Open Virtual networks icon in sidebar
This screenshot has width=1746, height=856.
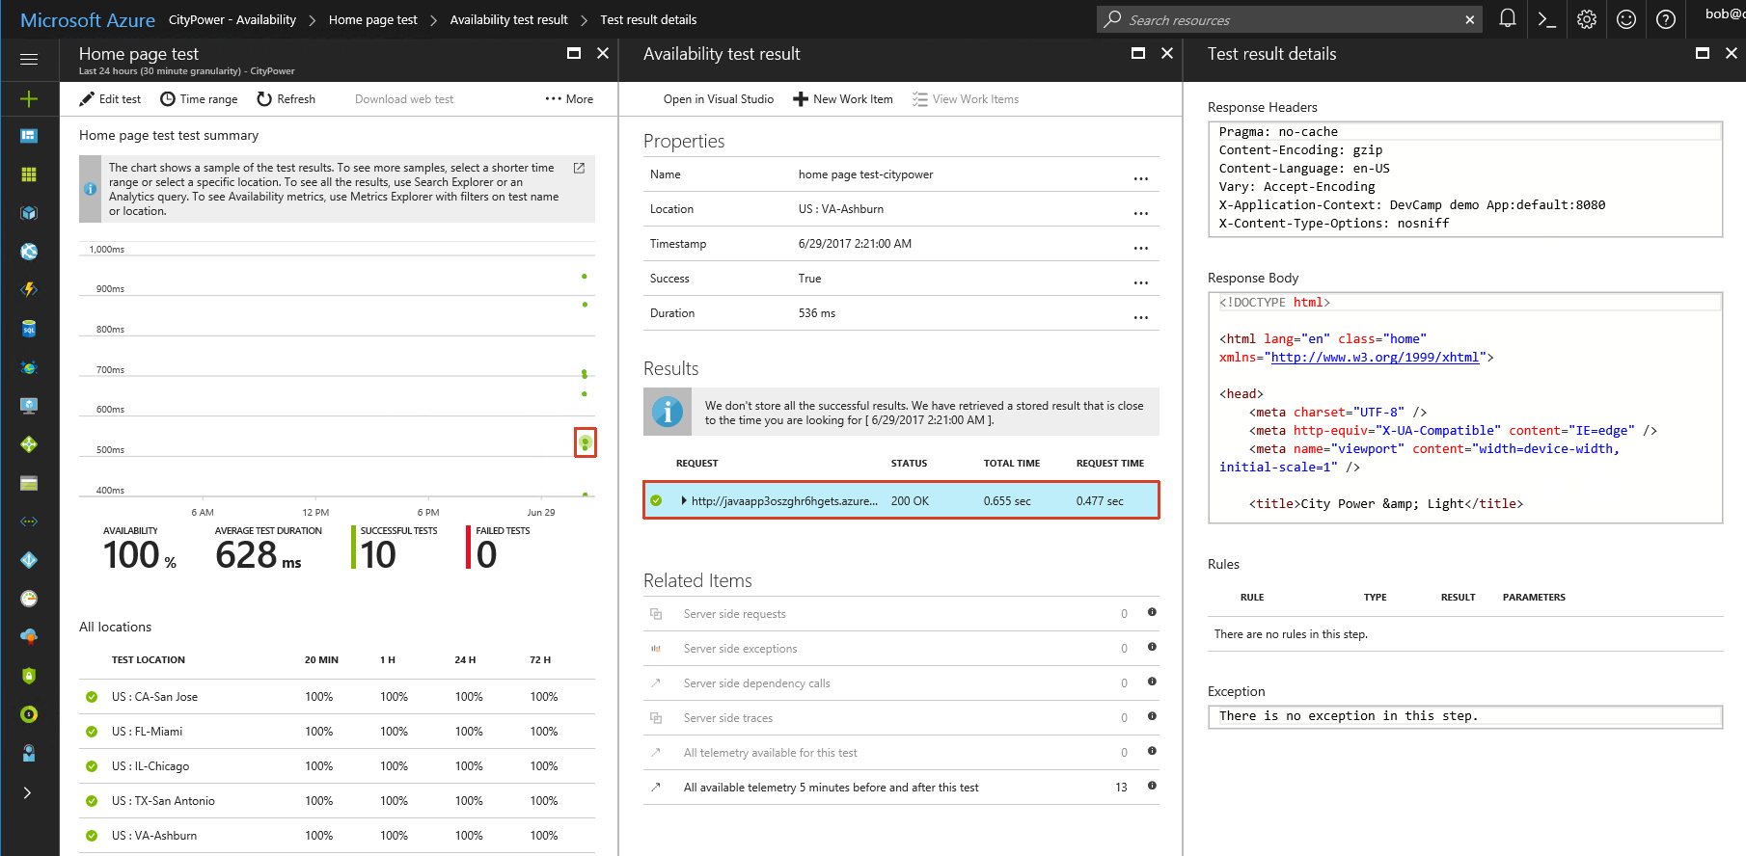29,522
